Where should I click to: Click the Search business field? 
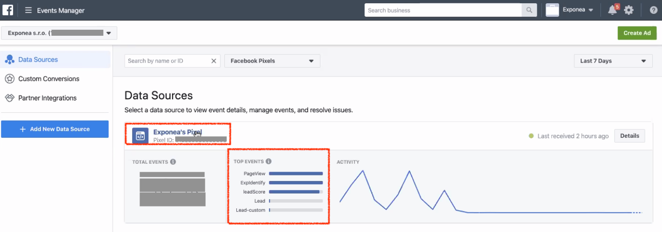pyautogui.click(x=443, y=10)
